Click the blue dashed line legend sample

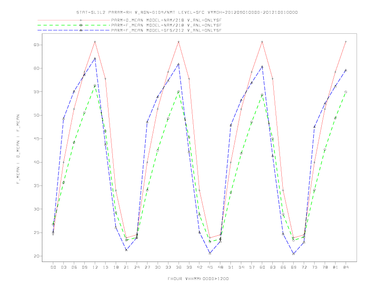[x=74, y=30]
